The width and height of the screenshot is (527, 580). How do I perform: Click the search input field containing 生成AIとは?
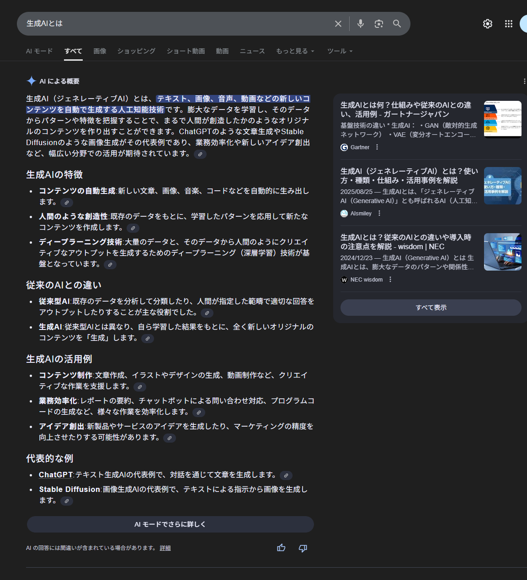pos(174,24)
